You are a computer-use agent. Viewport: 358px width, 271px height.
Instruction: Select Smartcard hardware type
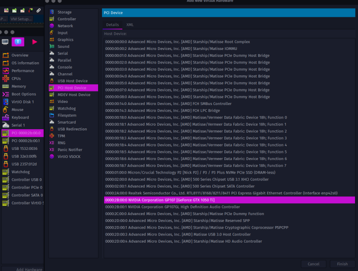pos(73,122)
